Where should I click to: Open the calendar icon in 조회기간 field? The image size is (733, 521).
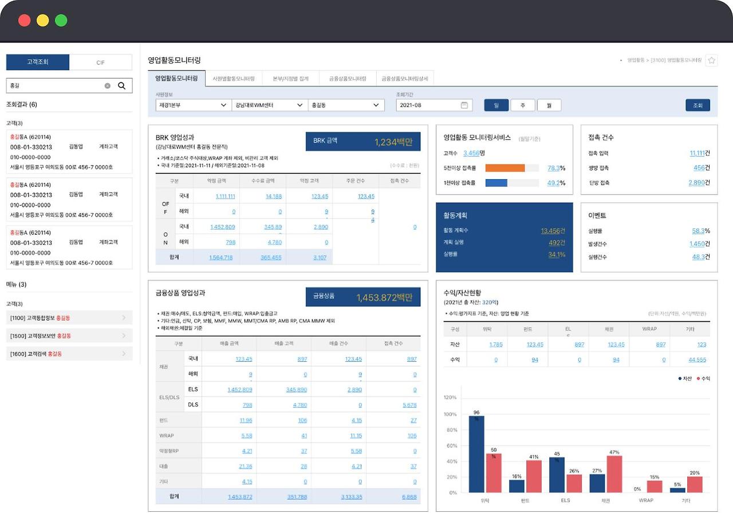[x=464, y=105]
